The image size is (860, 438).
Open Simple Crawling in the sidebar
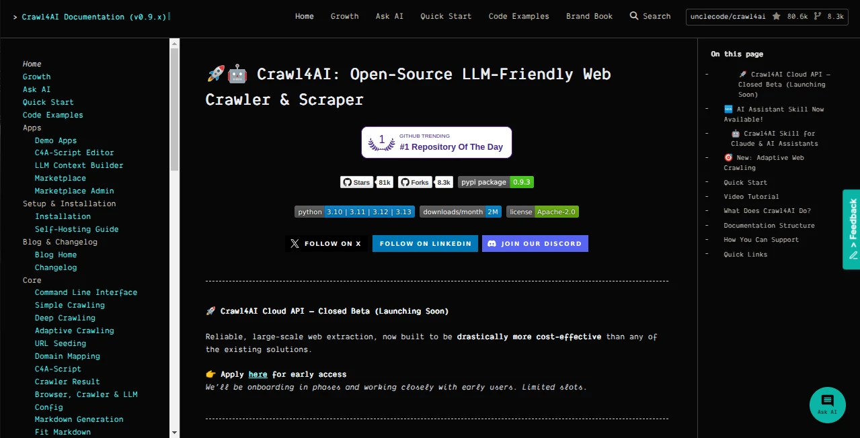[x=70, y=305]
